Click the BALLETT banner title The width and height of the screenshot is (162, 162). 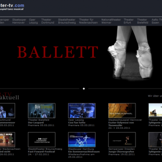click(58, 52)
